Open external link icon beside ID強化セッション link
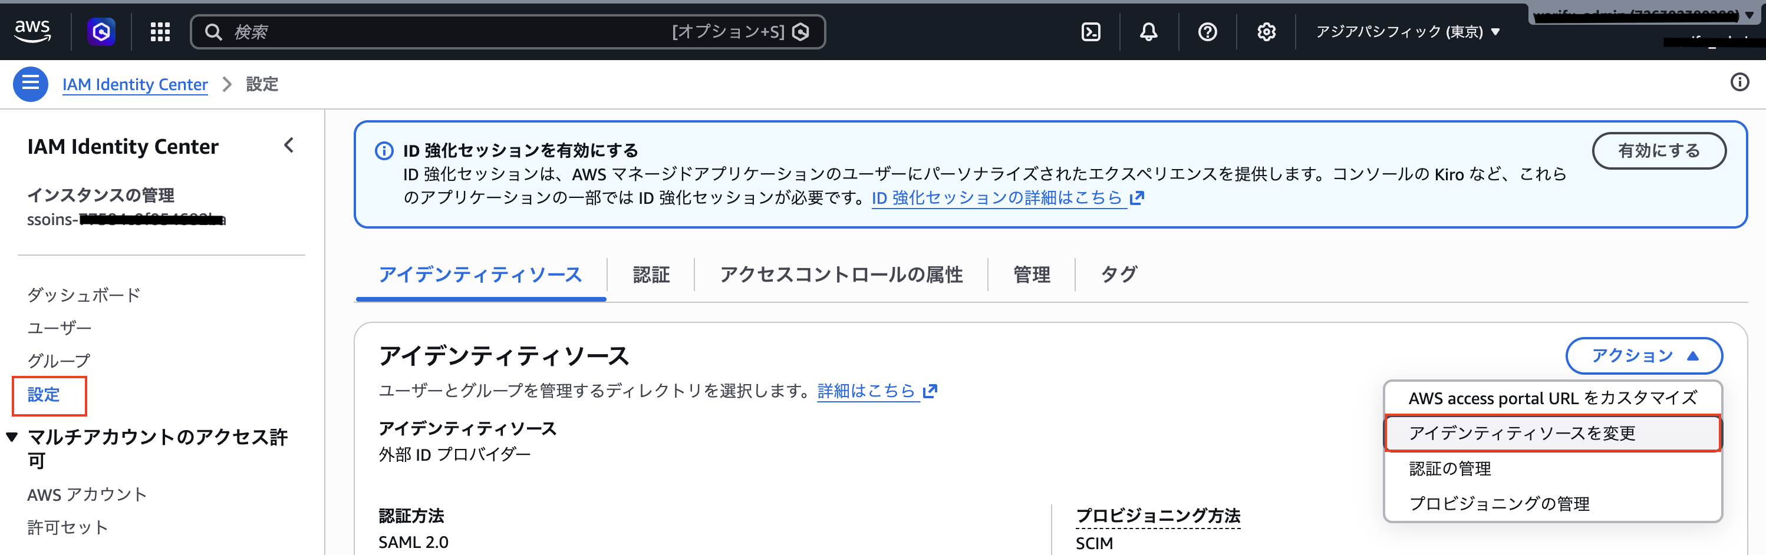 (1137, 197)
